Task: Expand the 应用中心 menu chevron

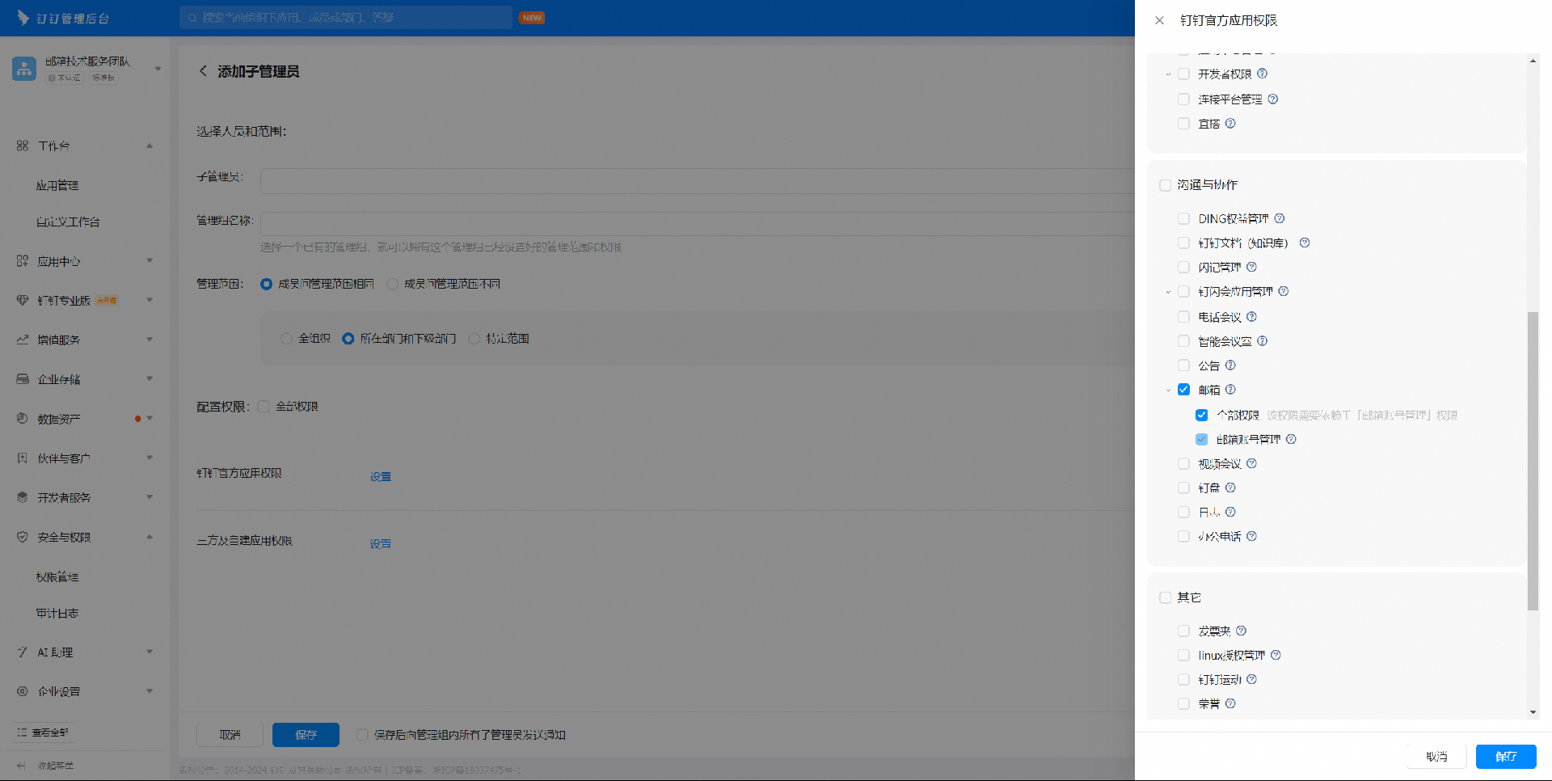Action: [x=150, y=260]
